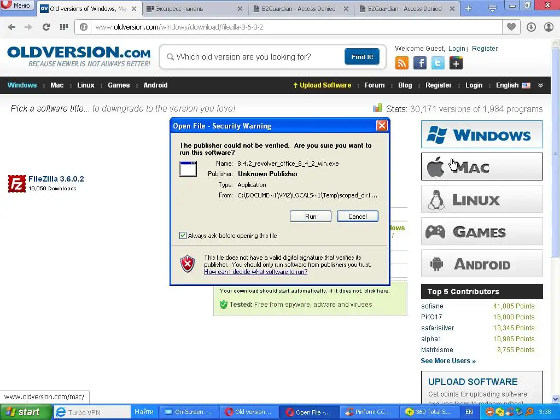The height and width of the screenshot is (420, 560).
Task: Click Cancel in the security warning
Action: point(357,217)
